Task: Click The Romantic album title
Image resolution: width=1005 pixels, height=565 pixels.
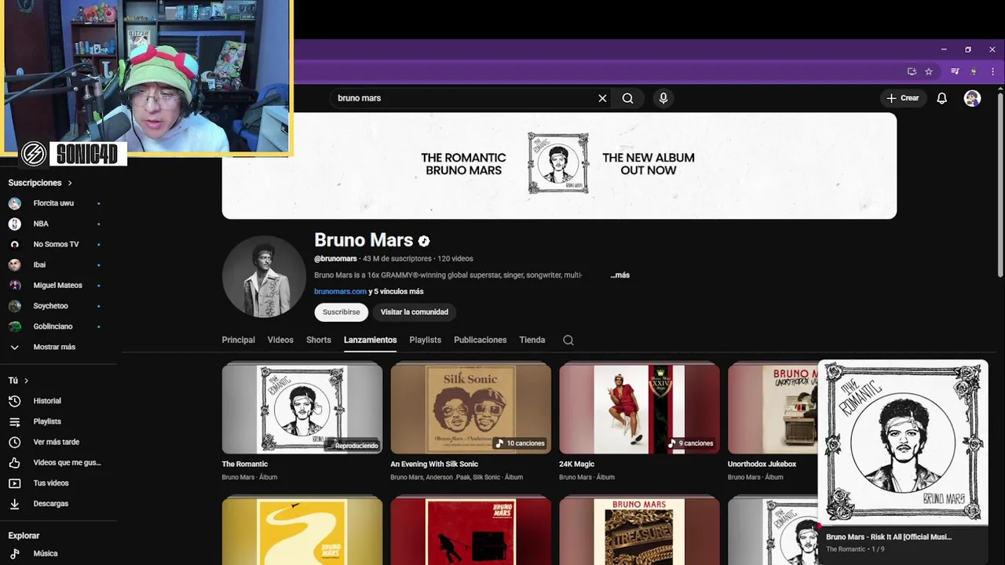Action: point(245,465)
